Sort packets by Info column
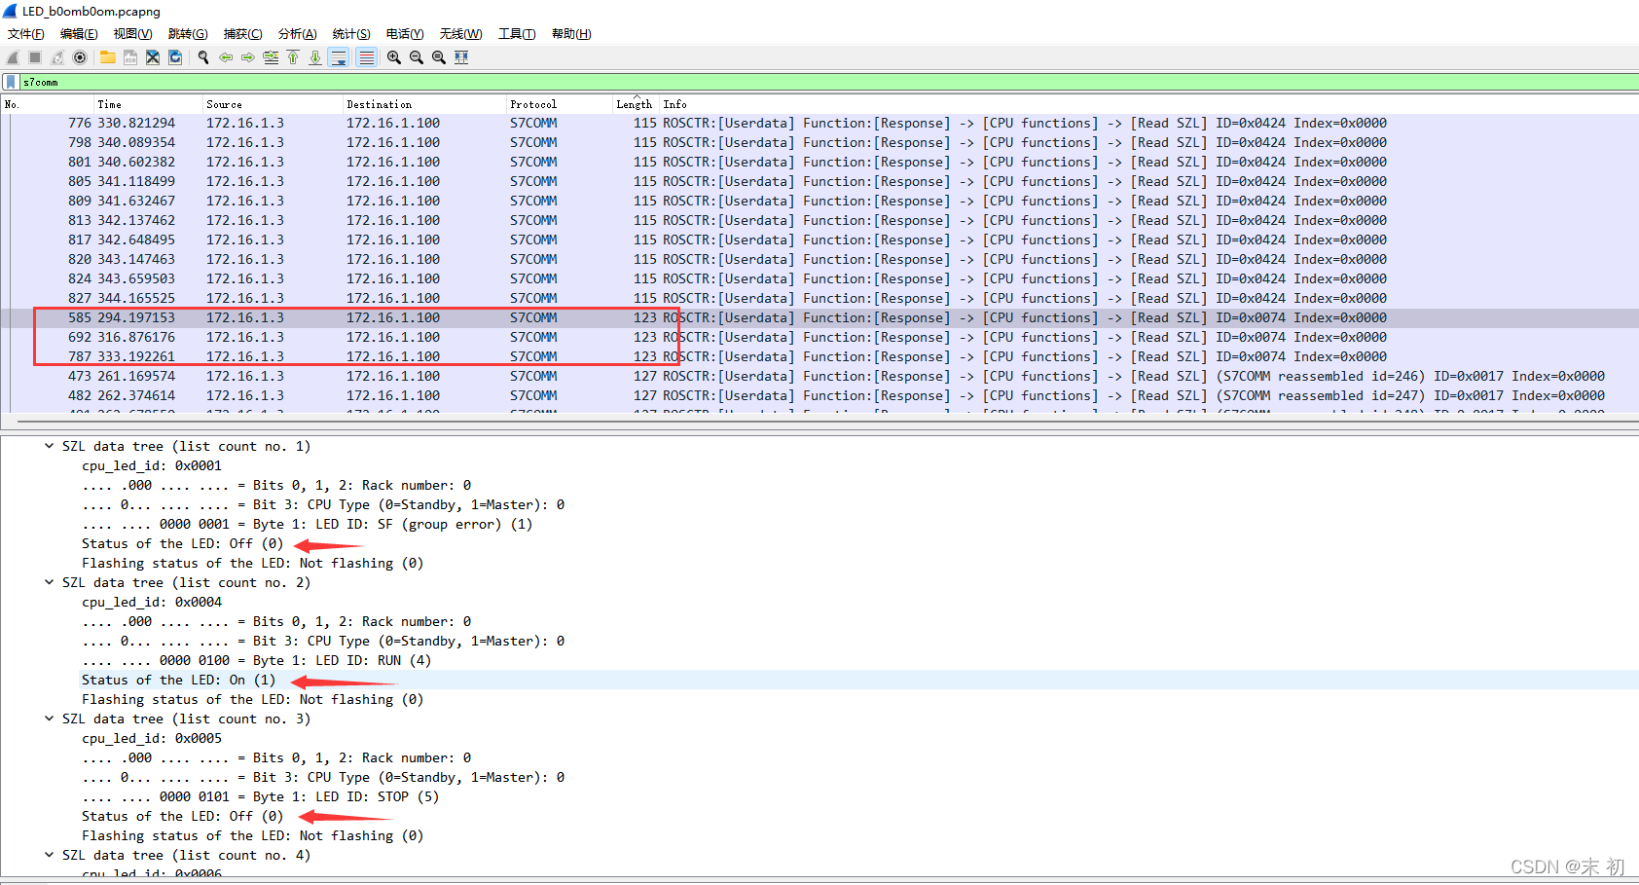 [x=1148, y=104]
